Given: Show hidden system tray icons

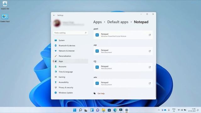Looking at the screenshot, I should coord(159,110).
